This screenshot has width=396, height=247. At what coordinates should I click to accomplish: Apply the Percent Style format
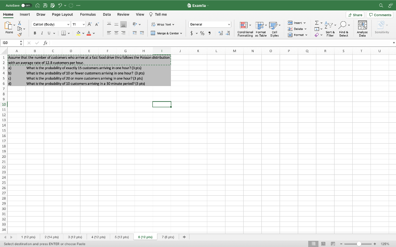tap(201, 33)
